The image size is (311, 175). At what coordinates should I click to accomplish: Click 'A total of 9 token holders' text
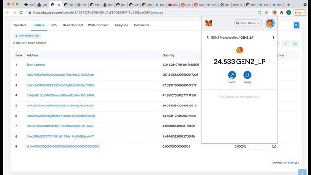pos(29,43)
